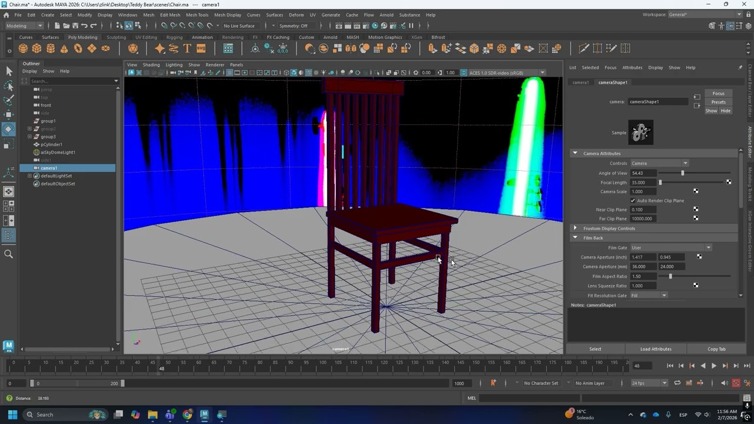This screenshot has width=754, height=424.
Task: Toggle the timeline audio mute icon
Action: [725, 383]
